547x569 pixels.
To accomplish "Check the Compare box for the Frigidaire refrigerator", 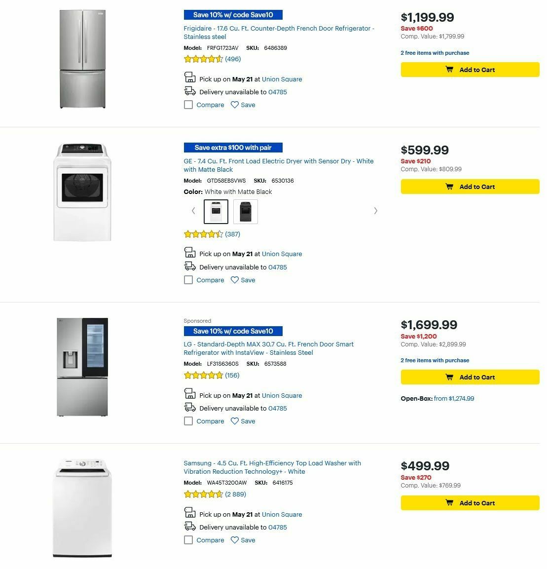I will pyautogui.click(x=188, y=105).
